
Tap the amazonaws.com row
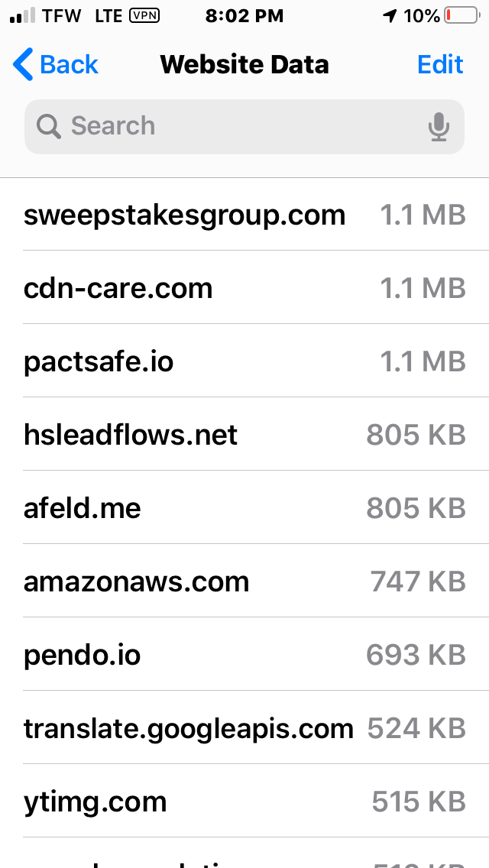click(x=244, y=581)
